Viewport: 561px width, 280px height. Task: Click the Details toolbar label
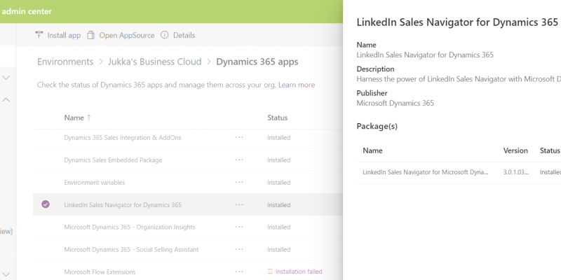(x=184, y=36)
